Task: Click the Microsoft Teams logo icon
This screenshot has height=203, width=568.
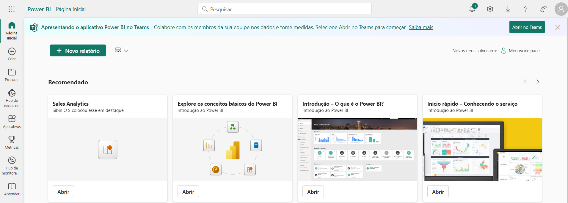Action: click(x=34, y=27)
